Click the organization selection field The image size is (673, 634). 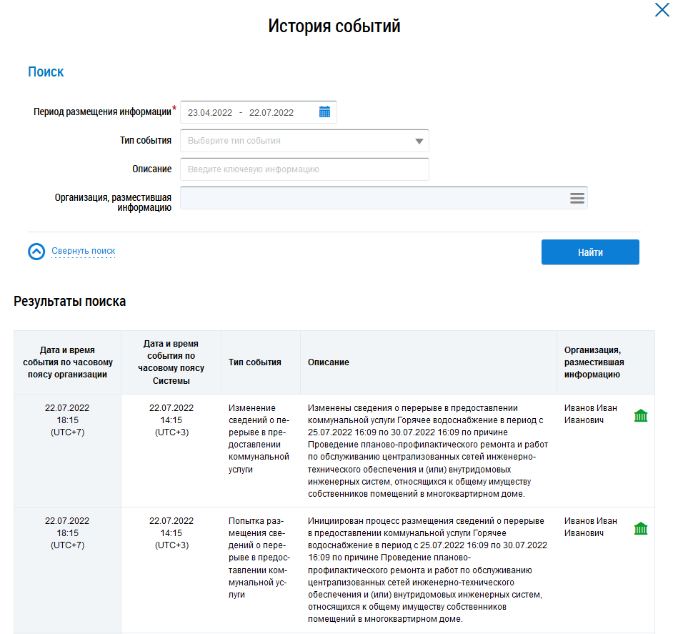[x=372, y=198]
